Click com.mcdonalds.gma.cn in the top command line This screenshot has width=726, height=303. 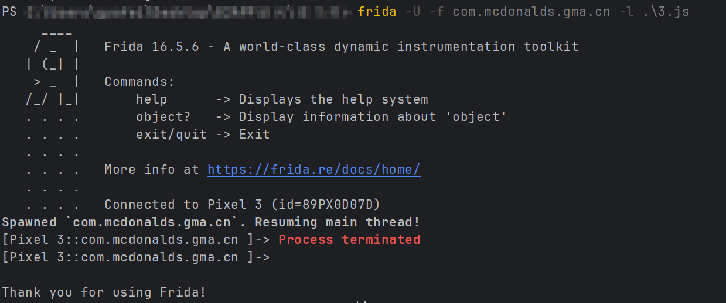click(x=531, y=12)
